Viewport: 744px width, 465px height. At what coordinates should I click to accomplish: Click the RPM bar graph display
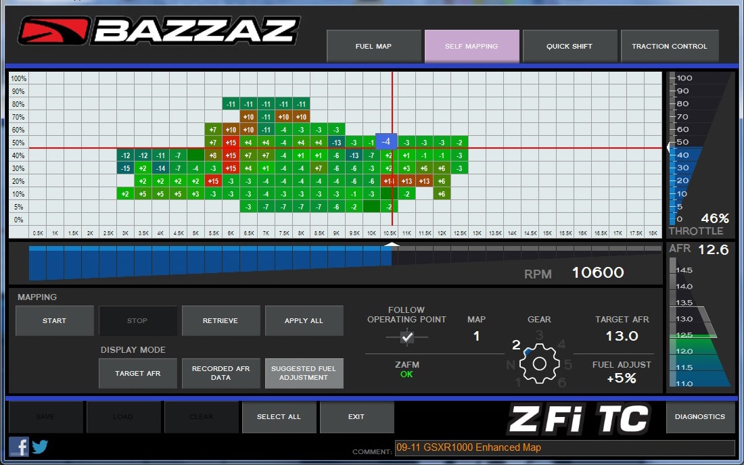tap(271, 264)
